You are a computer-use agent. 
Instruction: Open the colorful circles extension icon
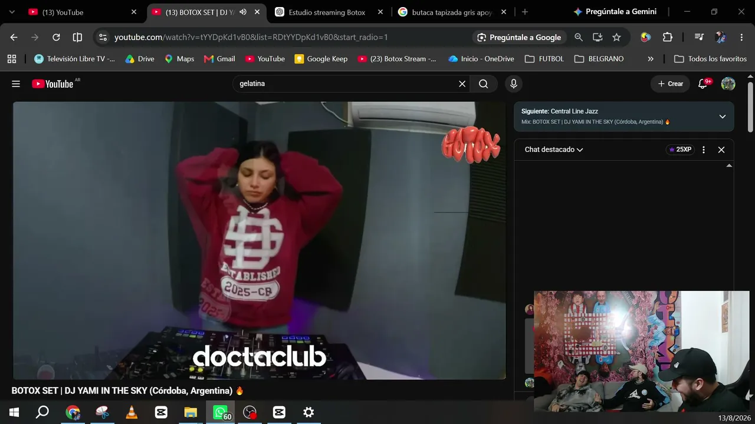coord(646,37)
